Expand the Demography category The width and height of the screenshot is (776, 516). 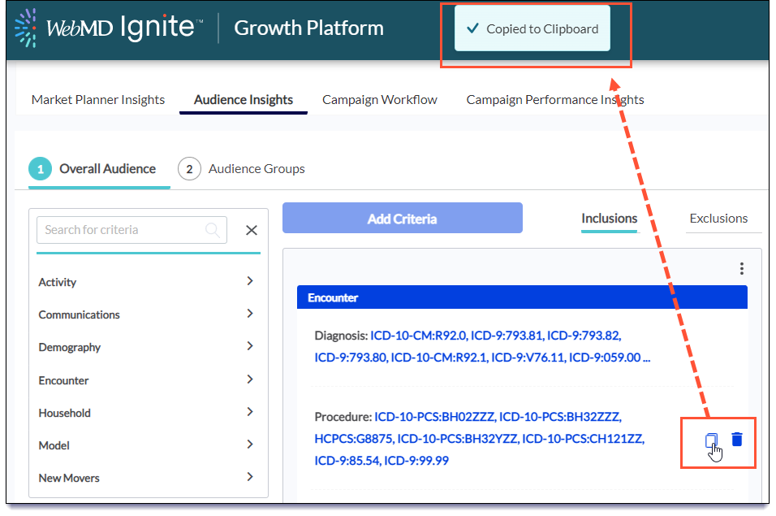(x=249, y=346)
